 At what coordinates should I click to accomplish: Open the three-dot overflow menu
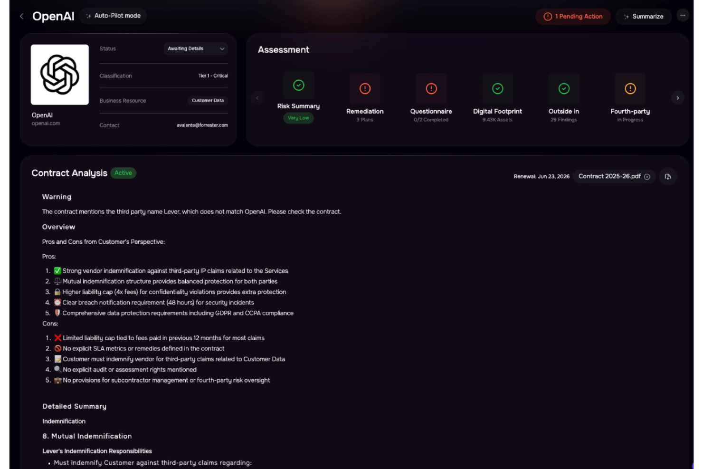click(683, 15)
